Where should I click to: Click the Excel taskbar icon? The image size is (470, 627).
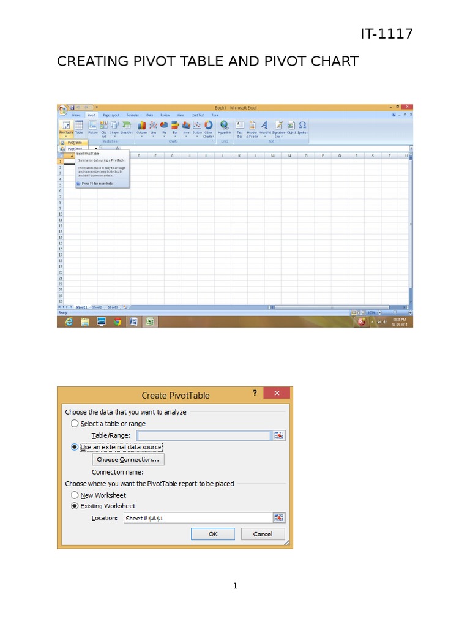(150, 321)
